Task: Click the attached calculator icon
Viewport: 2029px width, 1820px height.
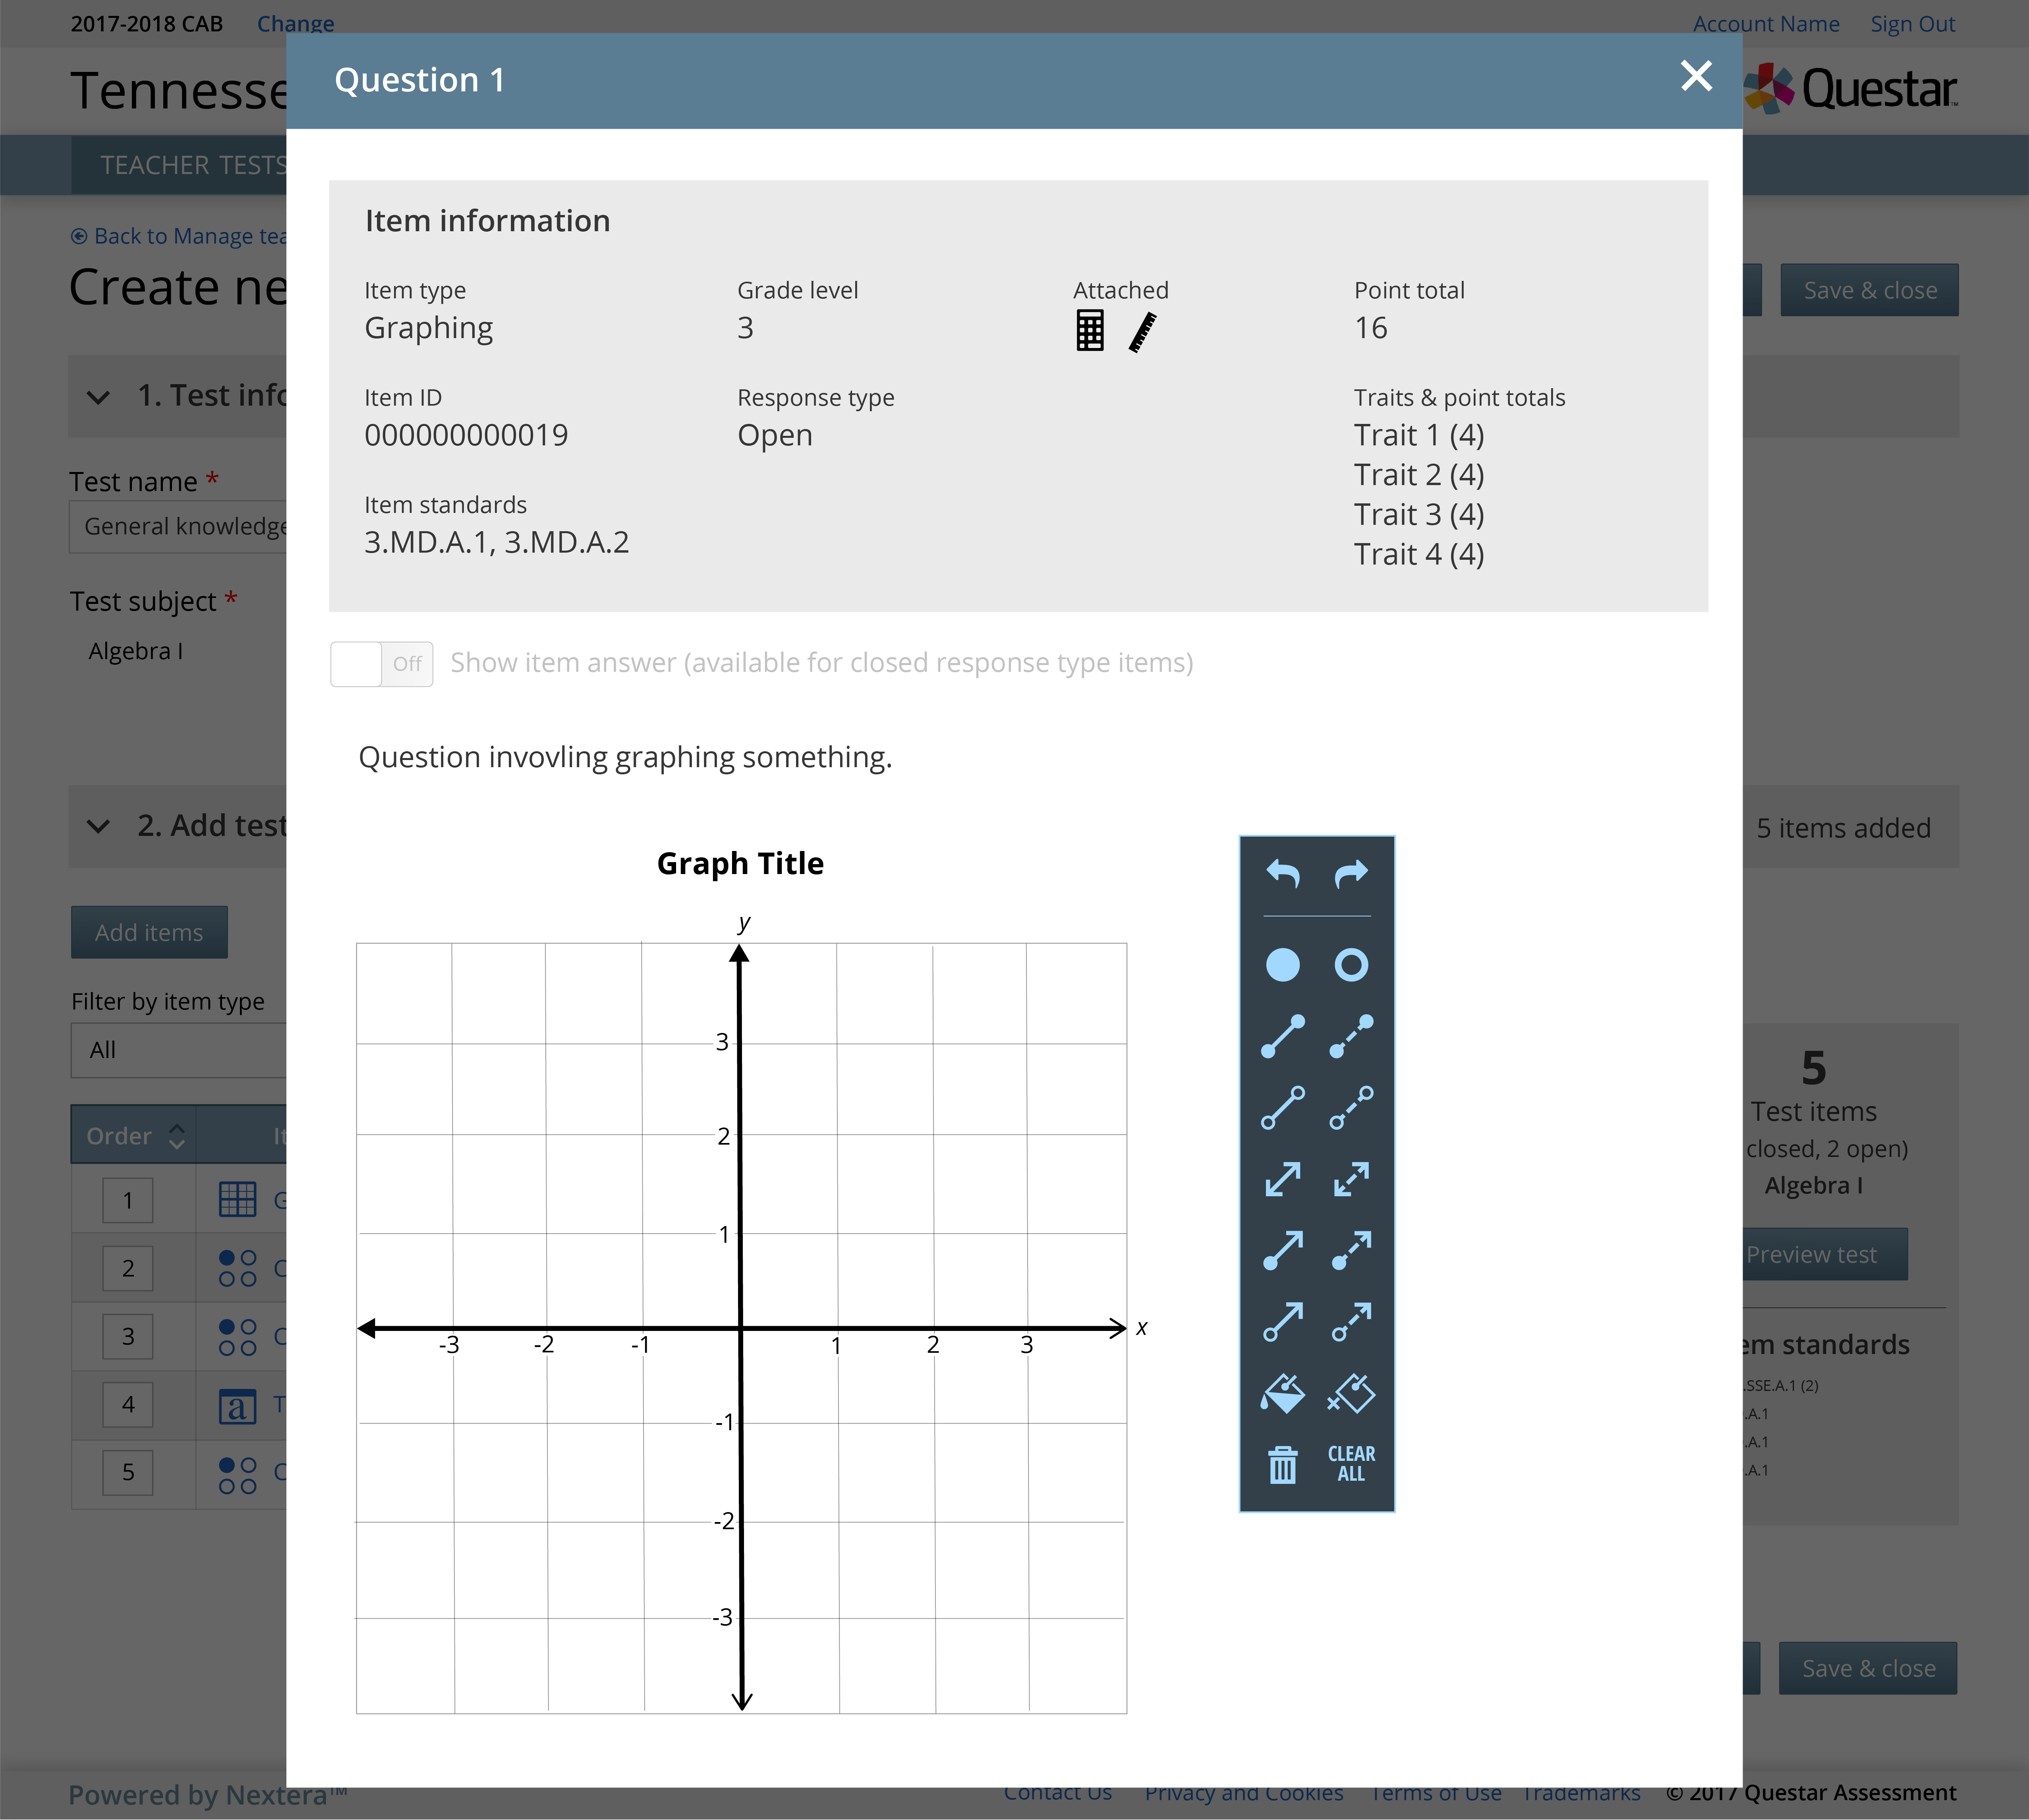Action: (1090, 330)
